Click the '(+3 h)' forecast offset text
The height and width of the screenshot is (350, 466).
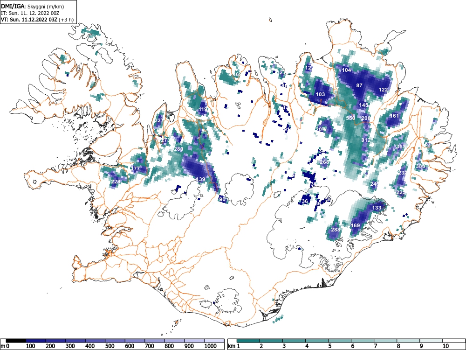(66, 20)
